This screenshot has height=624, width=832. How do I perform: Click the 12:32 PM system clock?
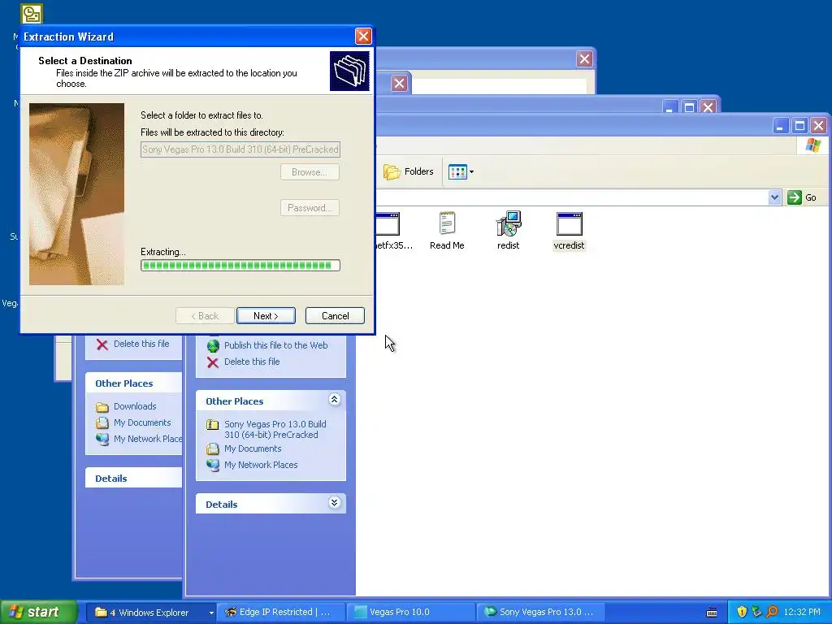tap(802, 613)
